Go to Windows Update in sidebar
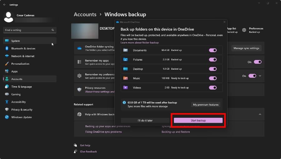 [21, 117]
